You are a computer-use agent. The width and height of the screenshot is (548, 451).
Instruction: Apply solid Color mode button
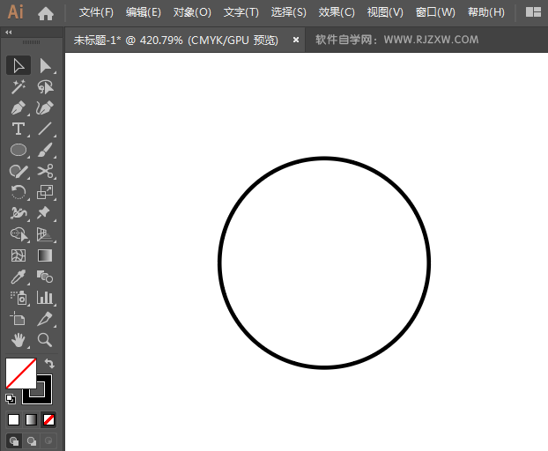click(13, 419)
